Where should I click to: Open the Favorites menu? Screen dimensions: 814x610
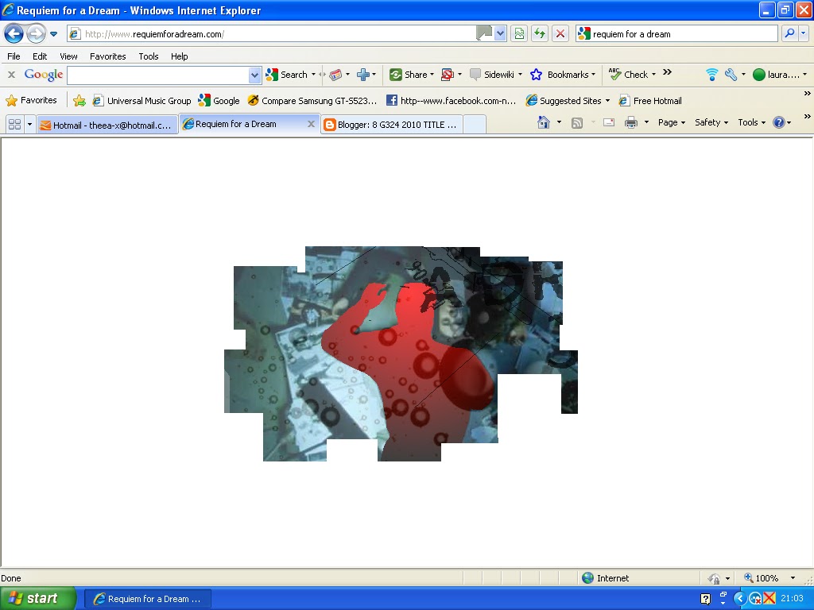(x=107, y=56)
